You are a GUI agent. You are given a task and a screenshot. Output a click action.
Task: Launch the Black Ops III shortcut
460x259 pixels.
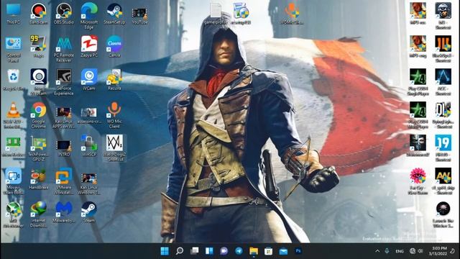point(443,49)
